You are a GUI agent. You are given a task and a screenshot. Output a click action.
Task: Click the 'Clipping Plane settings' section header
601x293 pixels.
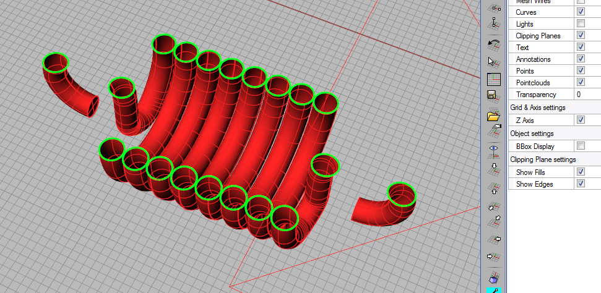[543, 159]
